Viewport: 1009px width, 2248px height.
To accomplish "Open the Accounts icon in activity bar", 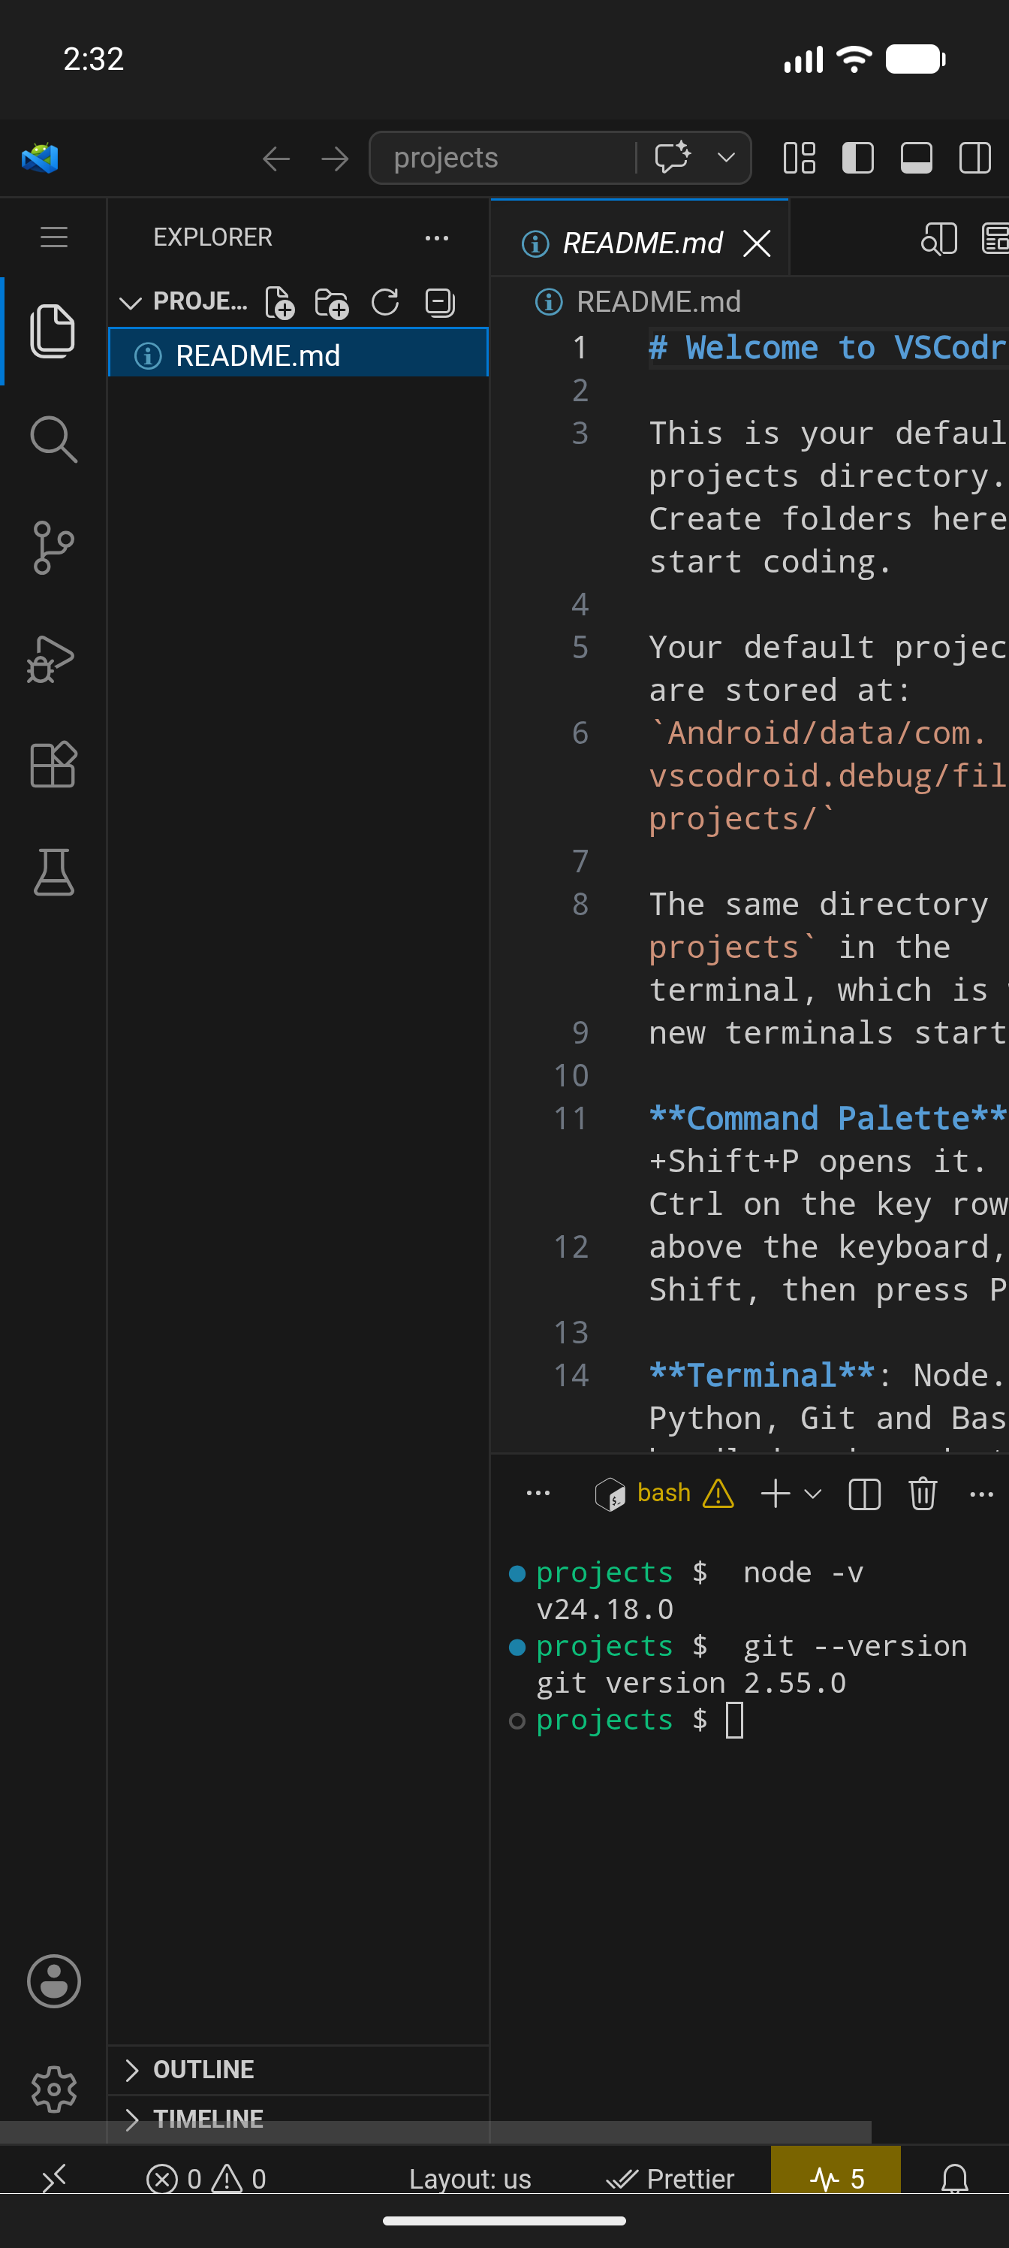I will [53, 1980].
